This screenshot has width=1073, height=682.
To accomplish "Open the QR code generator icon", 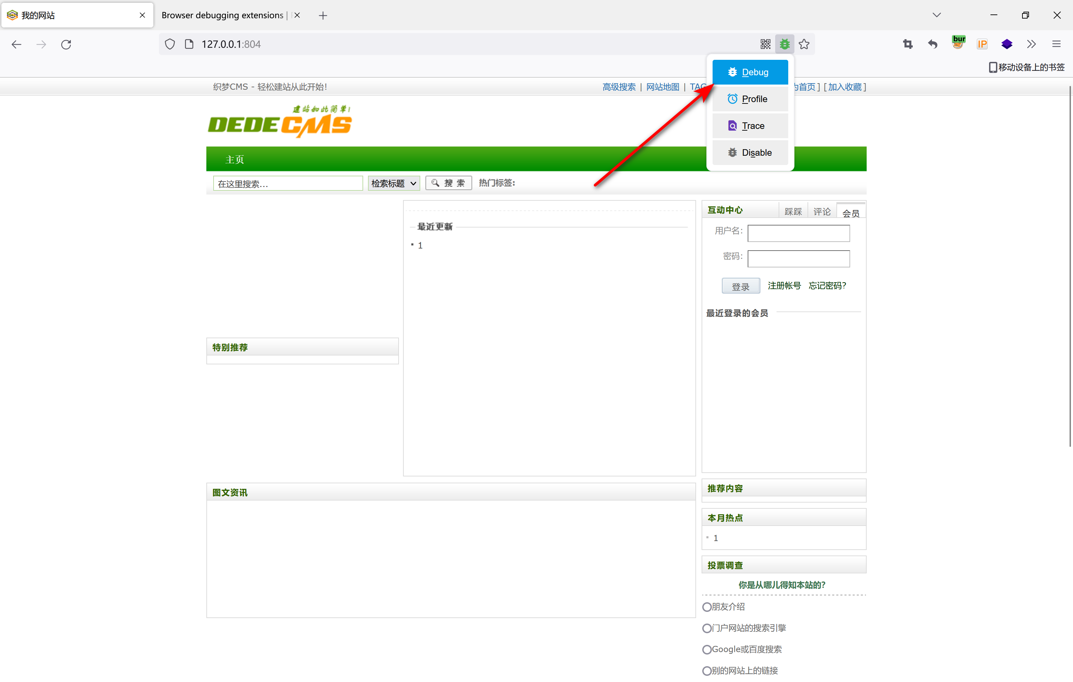I will 765,44.
